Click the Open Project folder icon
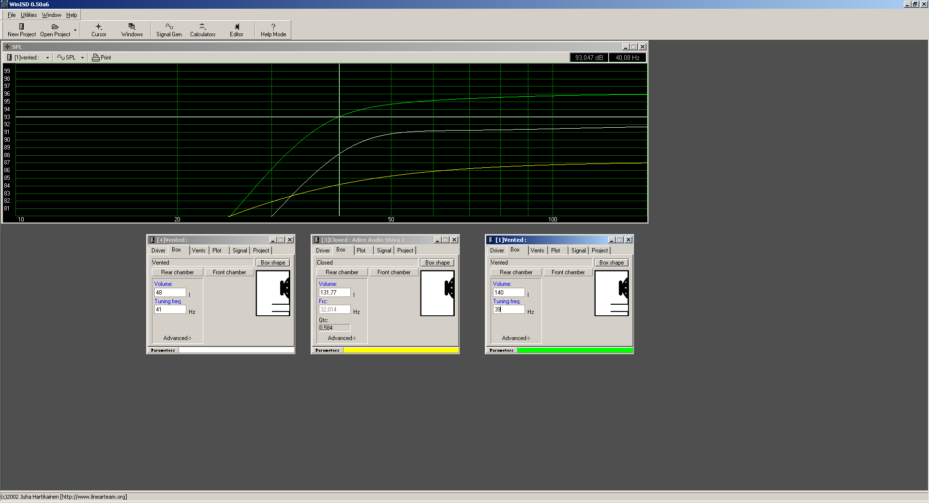929x503 pixels. pos(55,27)
